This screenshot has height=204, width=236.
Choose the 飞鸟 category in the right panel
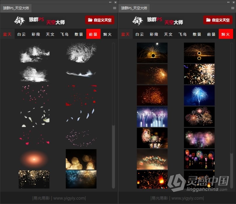pyautogui.click(x=183, y=34)
